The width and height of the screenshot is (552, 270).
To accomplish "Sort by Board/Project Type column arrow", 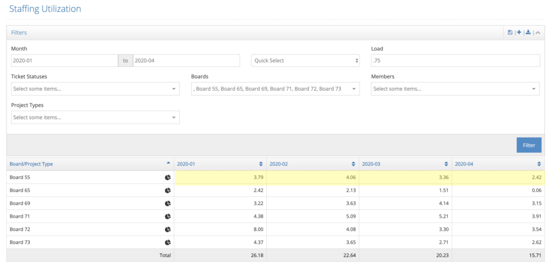I will (168, 163).
